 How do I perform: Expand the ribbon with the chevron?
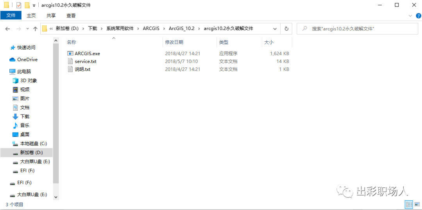(x=410, y=16)
